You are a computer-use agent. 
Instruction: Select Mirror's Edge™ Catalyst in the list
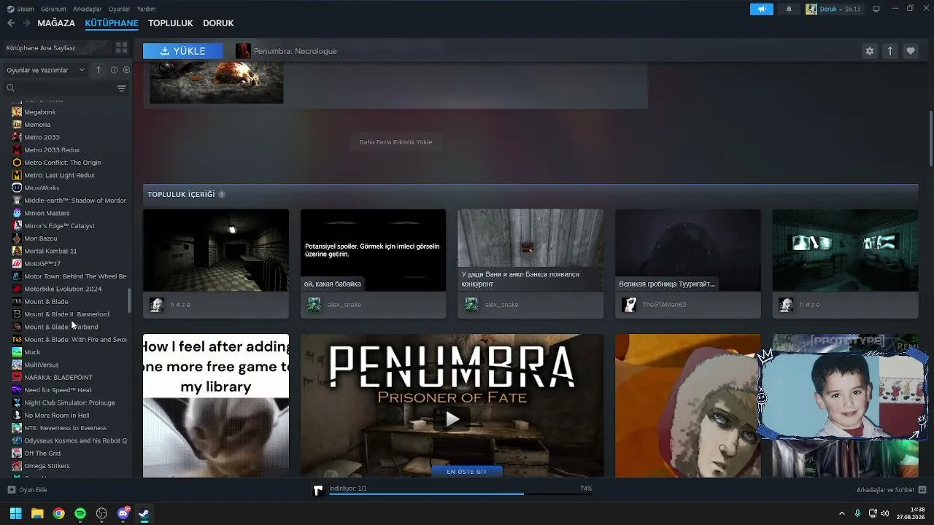coord(59,226)
